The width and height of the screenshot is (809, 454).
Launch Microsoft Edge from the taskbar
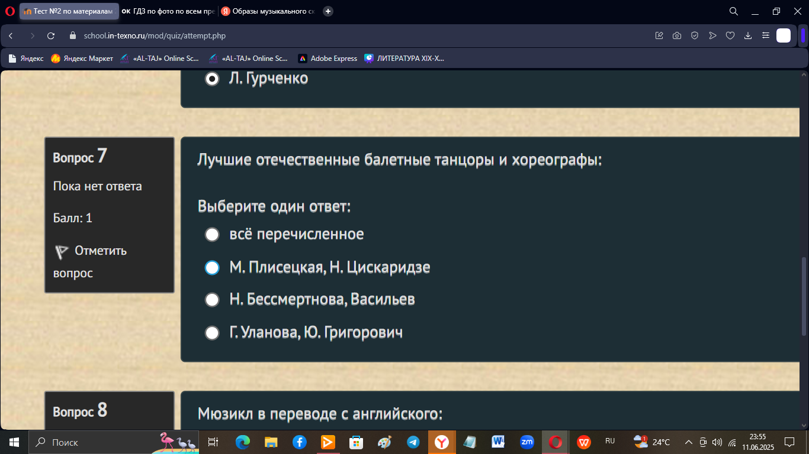(242, 442)
